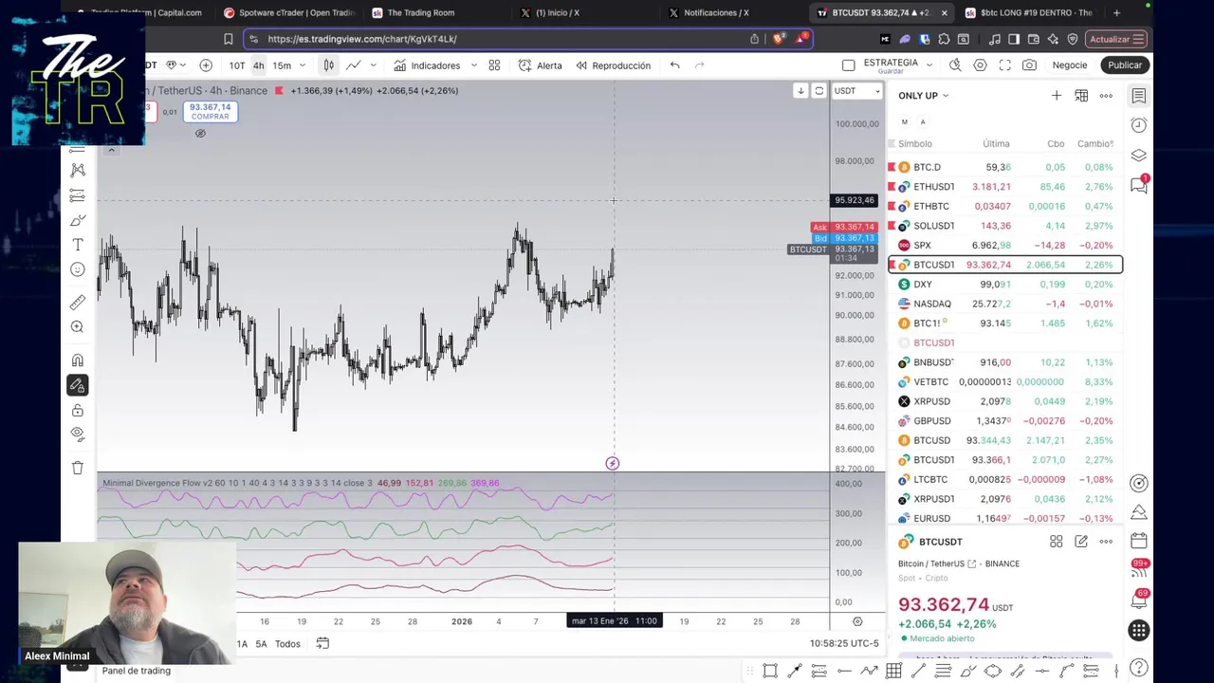Screen dimensions: 1214x683
Task: Select the brush drawing tool
Action: [x=78, y=220]
